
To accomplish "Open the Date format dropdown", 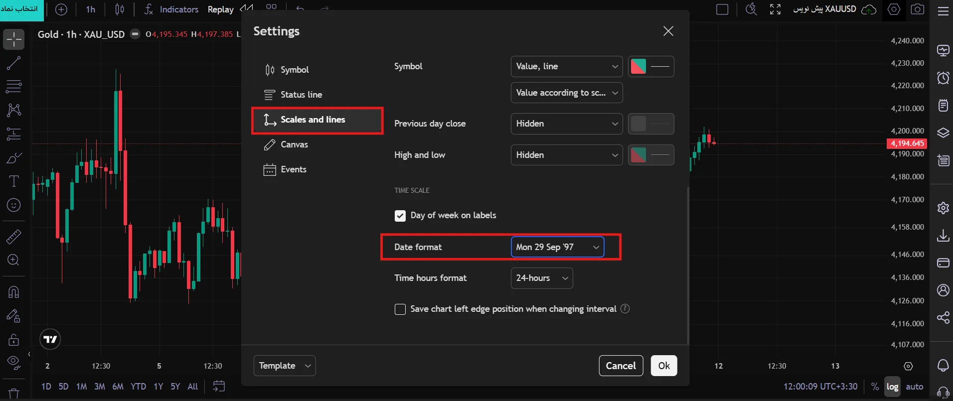I will (x=557, y=247).
